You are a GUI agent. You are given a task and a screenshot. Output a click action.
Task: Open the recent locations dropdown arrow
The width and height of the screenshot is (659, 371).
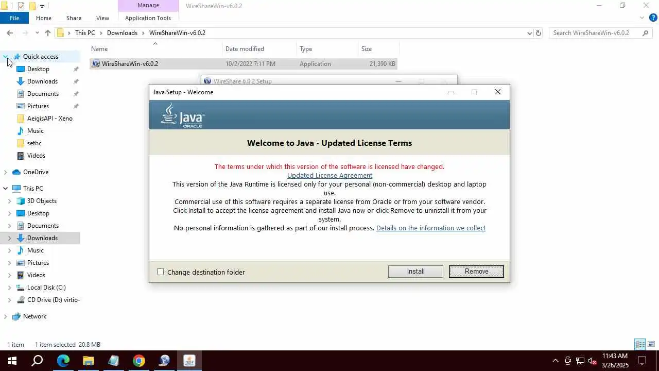(37, 33)
